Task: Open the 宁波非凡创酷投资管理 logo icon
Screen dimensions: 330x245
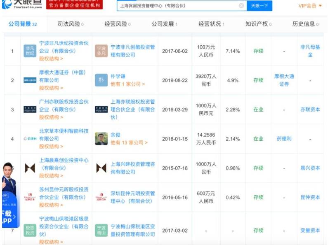Action: [101, 51]
